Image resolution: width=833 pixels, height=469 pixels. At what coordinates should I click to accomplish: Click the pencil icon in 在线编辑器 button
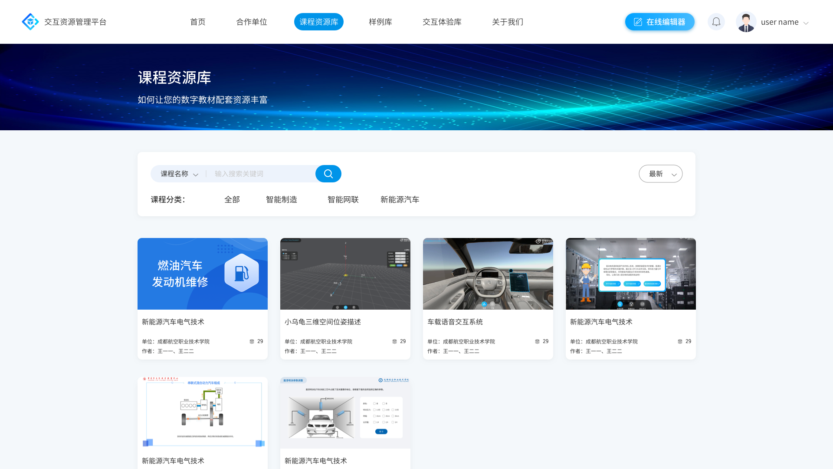(x=638, y=22)
